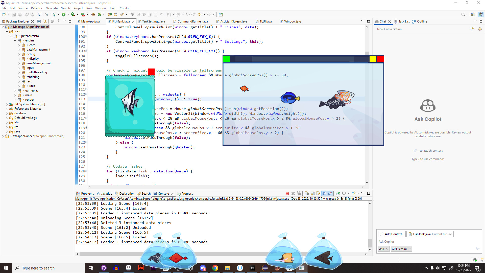Start a new Copilot conversation

[472, 29]
